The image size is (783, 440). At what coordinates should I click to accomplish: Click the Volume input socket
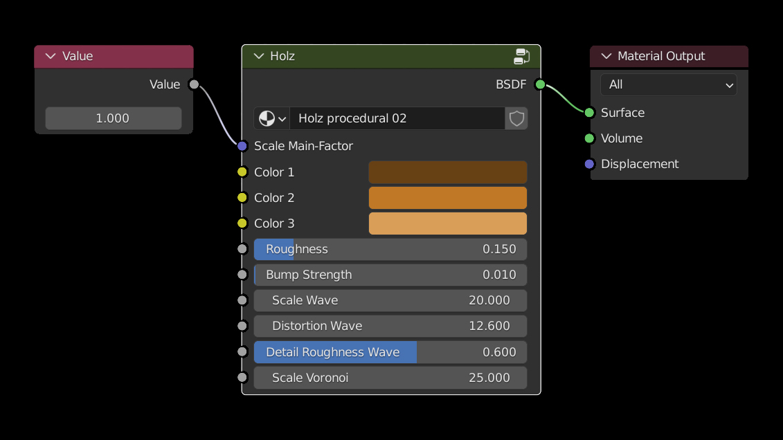tap(589, 138)
